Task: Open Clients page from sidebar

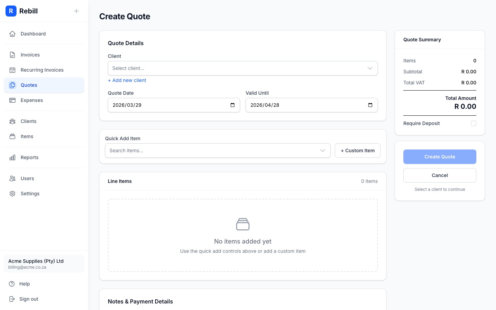Action: (x=28, y=121)
